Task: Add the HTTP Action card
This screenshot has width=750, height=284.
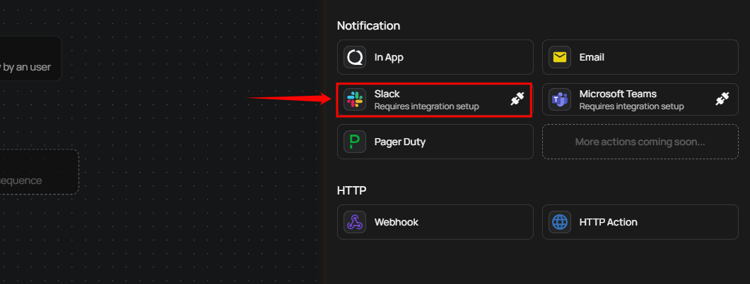Action: (x=640, y=222)
